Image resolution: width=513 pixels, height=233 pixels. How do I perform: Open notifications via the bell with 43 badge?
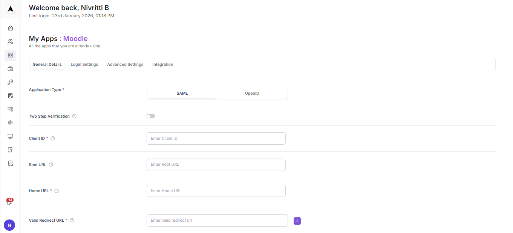click(x=10, y=201)
